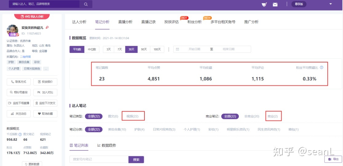The height and width of the screenshot is (166, 343).
Task: Open the 二咖传媒 agency link
Action: tap(26, 57)
